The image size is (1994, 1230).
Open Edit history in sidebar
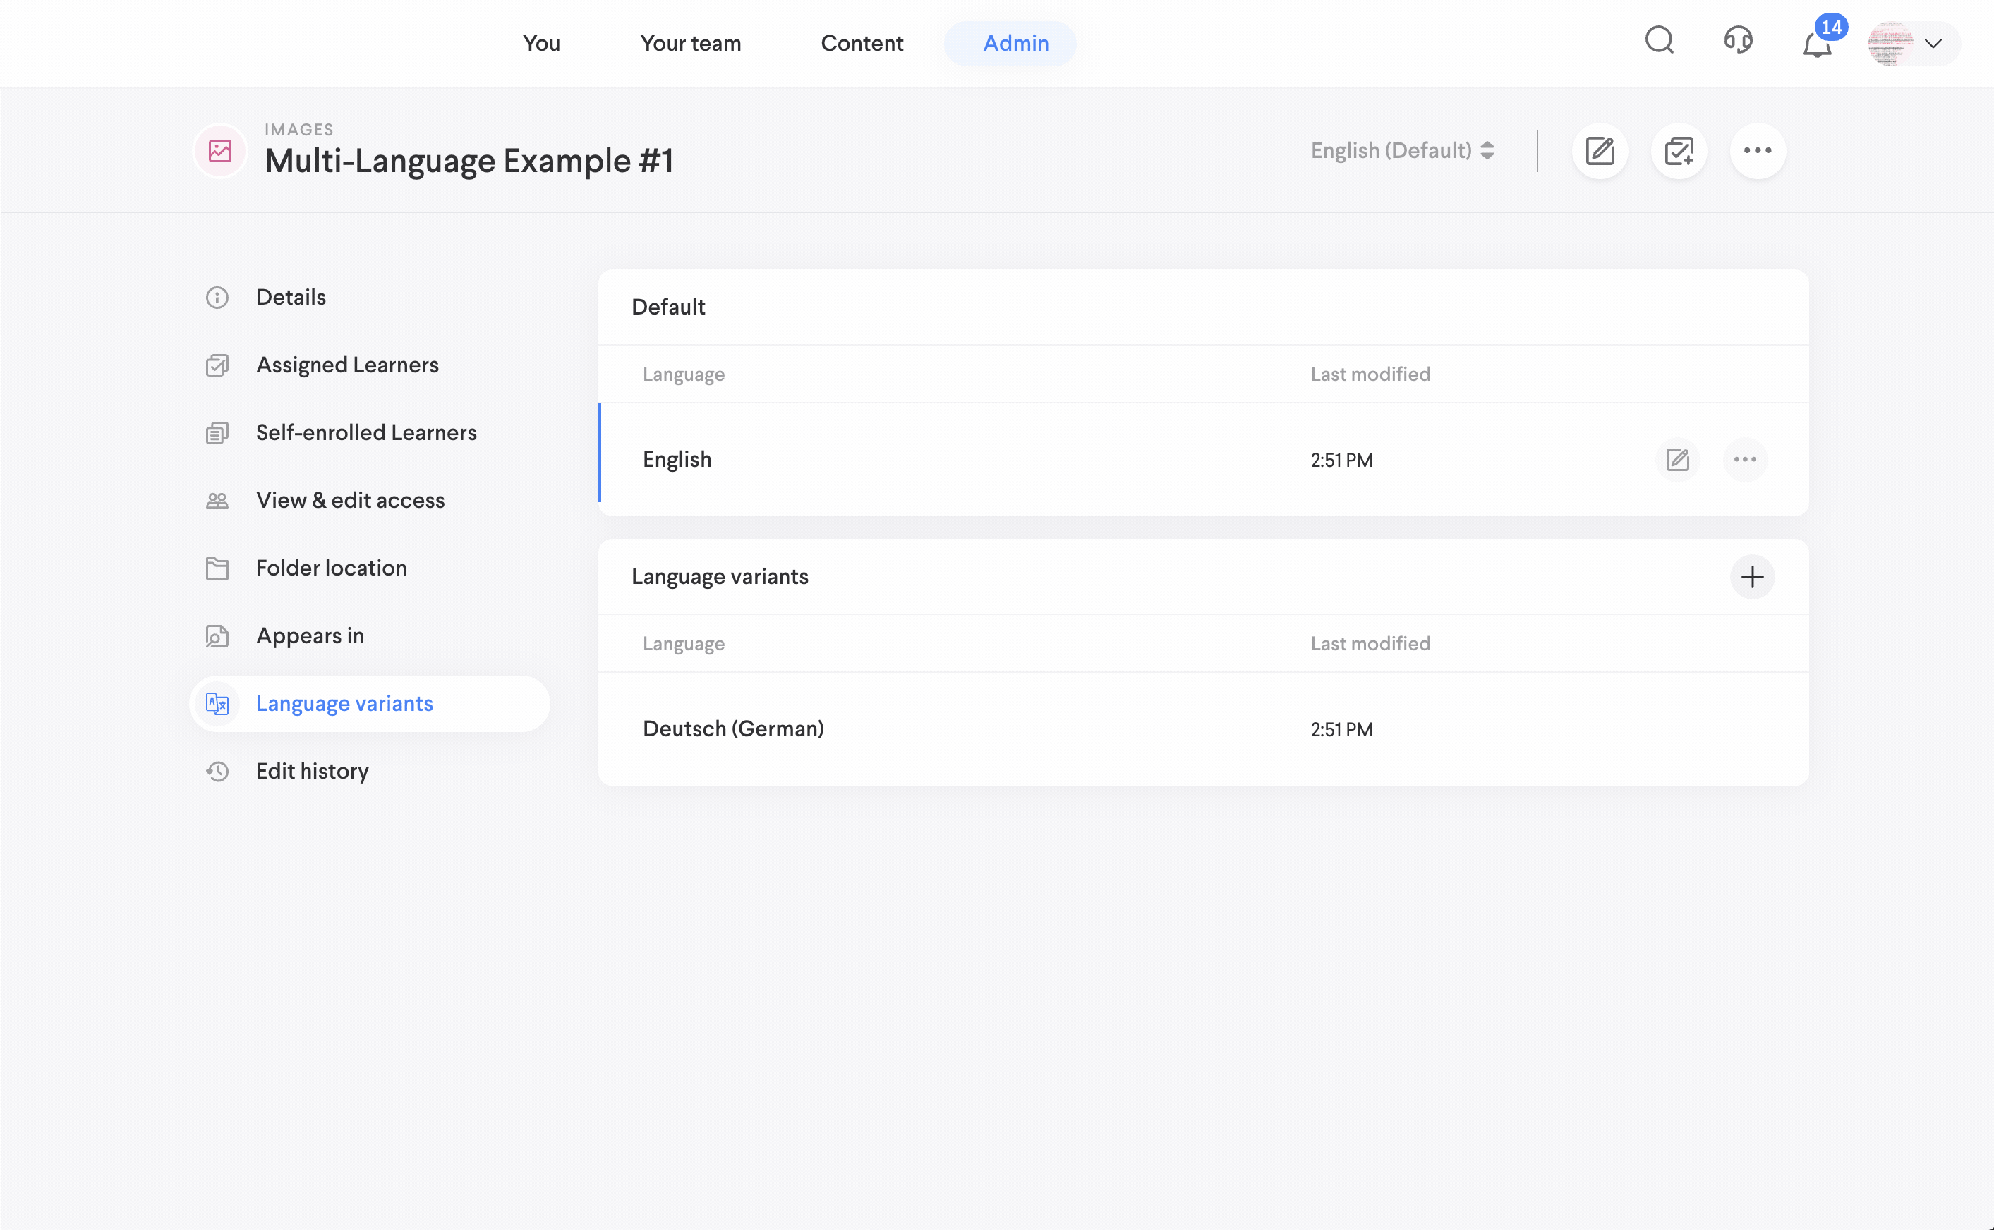pos(312,771)
